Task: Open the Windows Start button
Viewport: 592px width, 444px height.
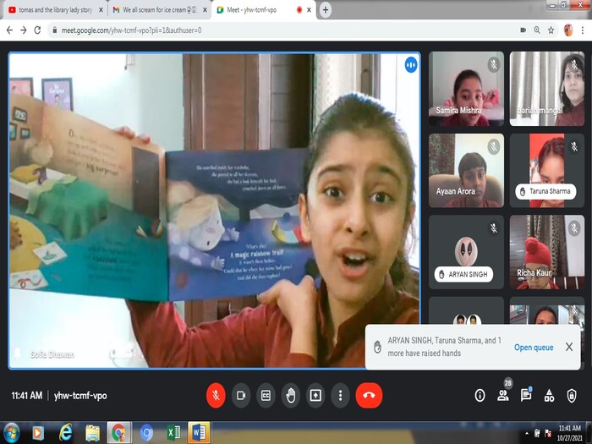Action: click(x=11, y=433)
